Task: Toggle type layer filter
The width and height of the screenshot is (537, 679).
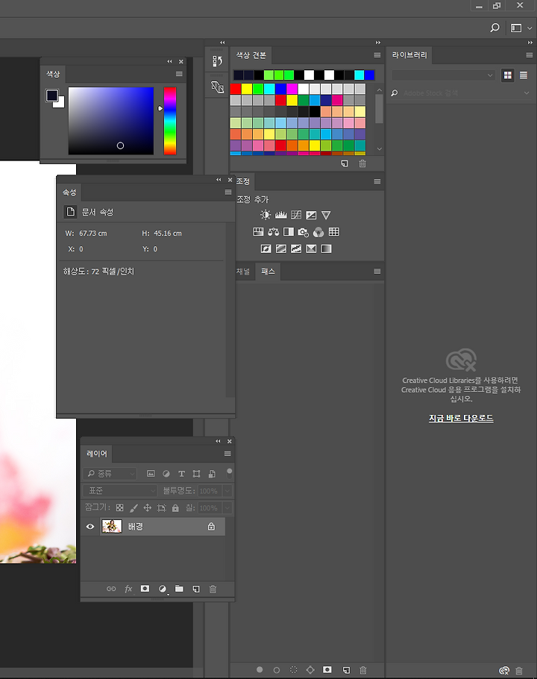Action: pos(181,474)
